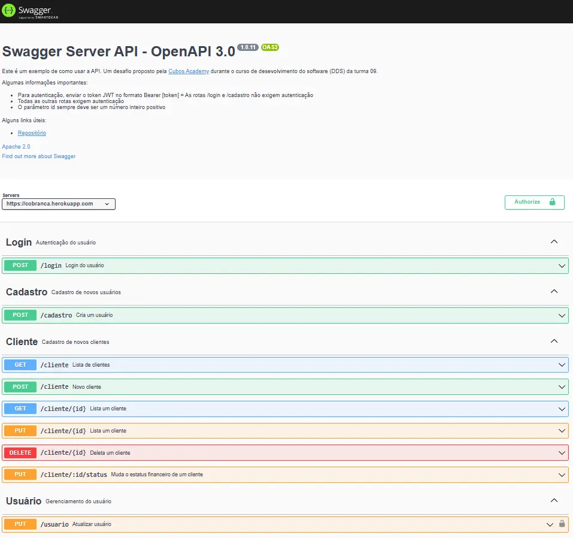This screenshot has height=538, width=573.
Task: Click 'Login do usuário' description
Action: coord(84,265)
